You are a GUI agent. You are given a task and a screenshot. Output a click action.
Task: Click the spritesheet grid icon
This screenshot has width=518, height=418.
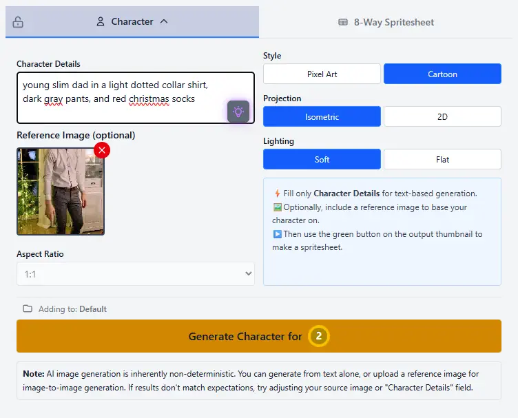[x=343, y=22]
